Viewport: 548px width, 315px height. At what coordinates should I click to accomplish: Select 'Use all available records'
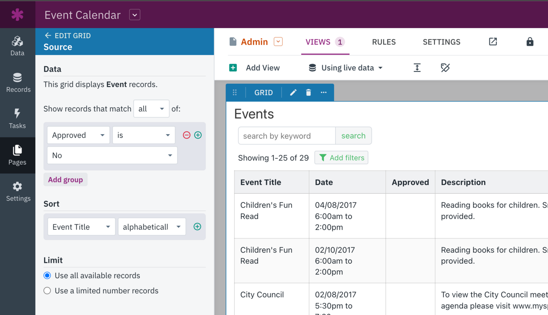coord(47,276)
